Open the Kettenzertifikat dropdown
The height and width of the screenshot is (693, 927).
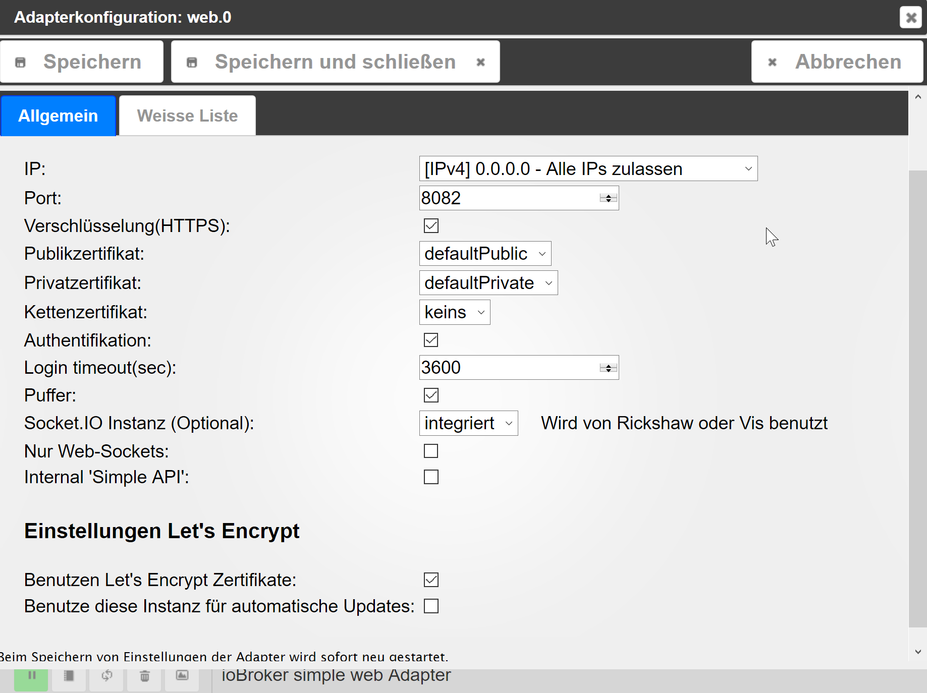[x=454, y=312]
